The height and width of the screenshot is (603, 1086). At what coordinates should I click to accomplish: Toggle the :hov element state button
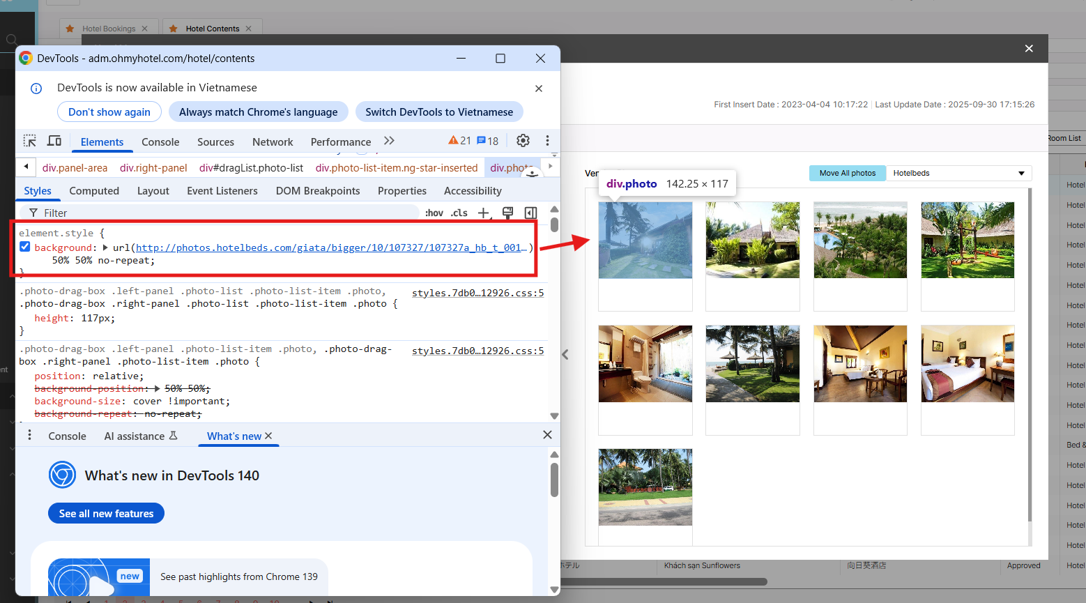point(434,213)
